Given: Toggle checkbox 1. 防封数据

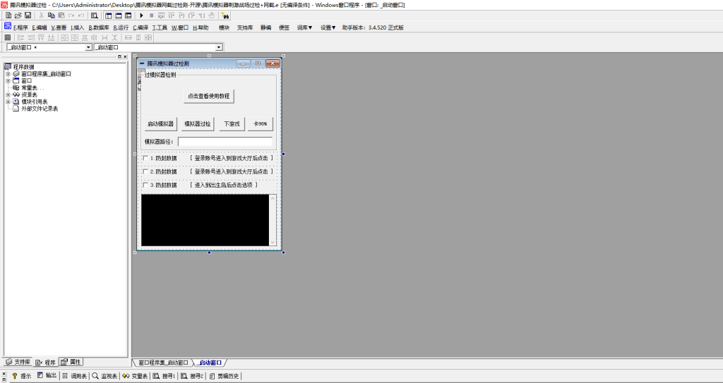Looking at the screenshot, I should [x=145, y=158].
